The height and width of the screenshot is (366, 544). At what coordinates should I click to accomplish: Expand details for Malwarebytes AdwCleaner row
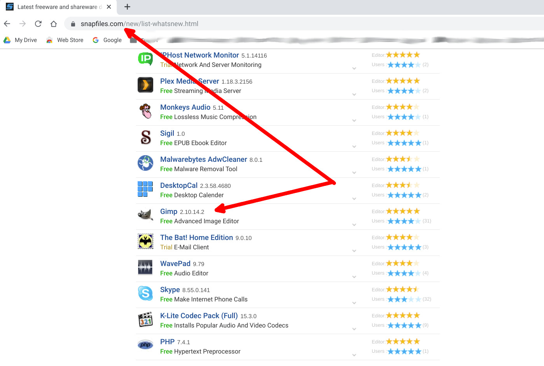354,173
